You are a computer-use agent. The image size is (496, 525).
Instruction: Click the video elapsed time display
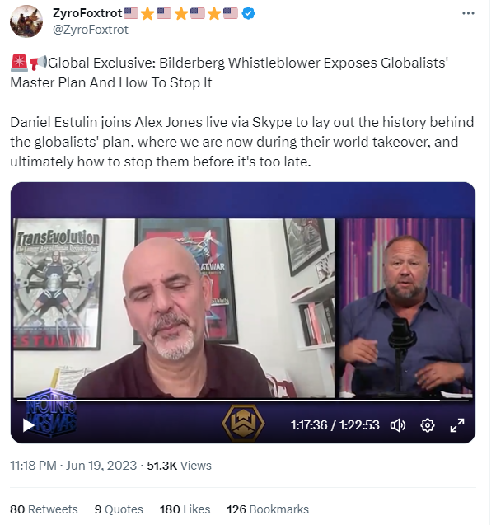click(310, 425)
